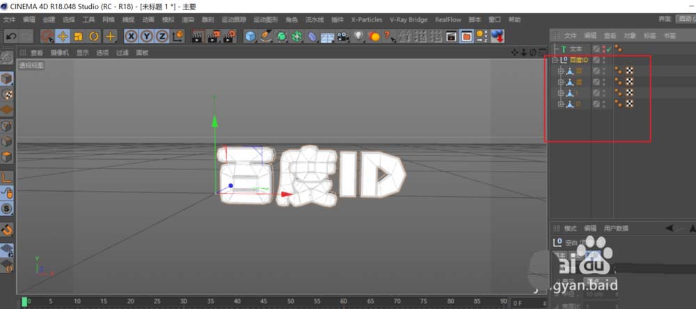Open the Array modeling objects icon
The width and height of the screenshot is (696, 309).
(296, 36)
